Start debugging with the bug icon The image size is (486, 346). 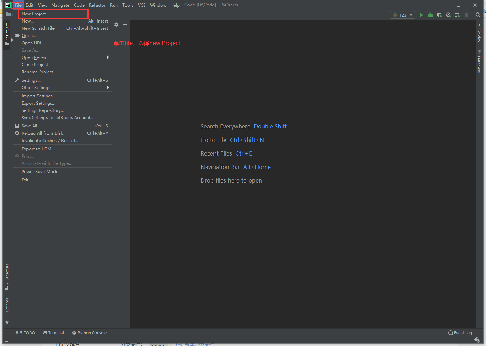(x=430, y=15)
